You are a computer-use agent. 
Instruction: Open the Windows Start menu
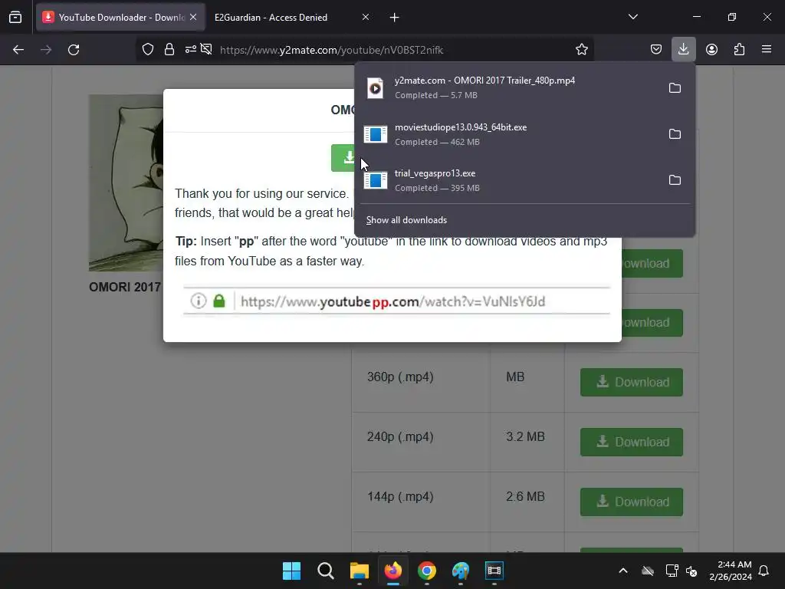coord(291,571)
